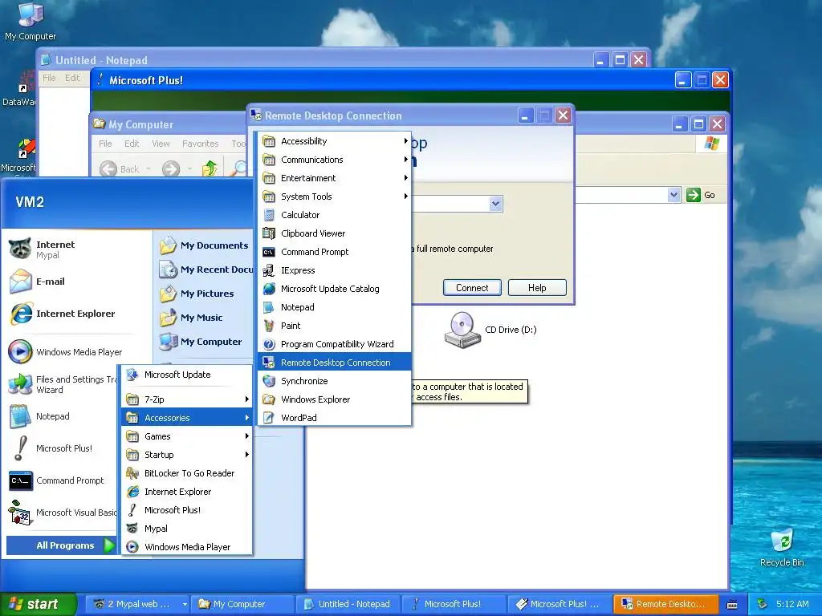Select Remote Desktop Connection menu entry

click(x=335, y=363)
